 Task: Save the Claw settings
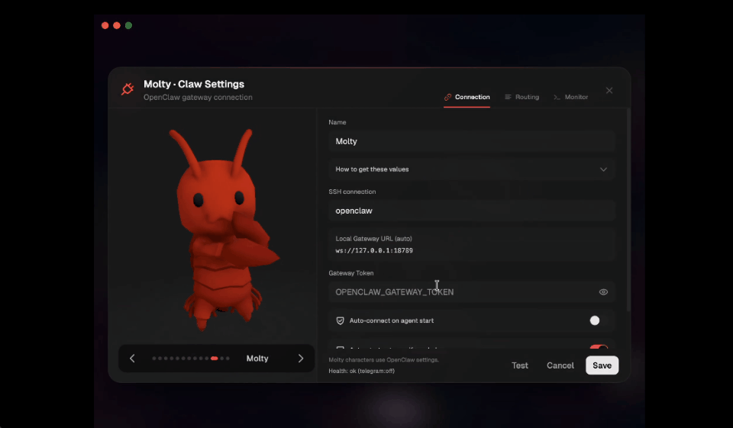(602, 365)
